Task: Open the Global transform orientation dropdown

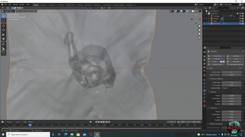Action: click(90, 8)
